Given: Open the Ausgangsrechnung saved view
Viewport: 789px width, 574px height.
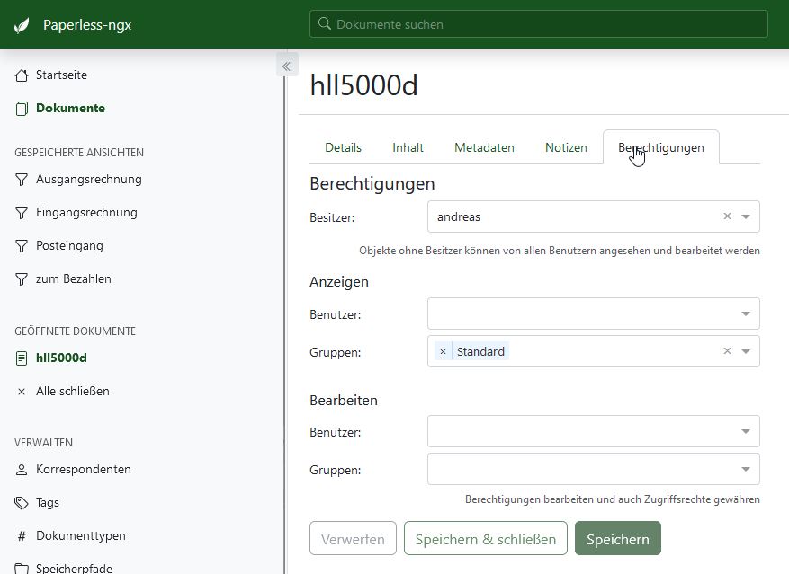Looking at the screenshot, I should (x=88, y=180).
